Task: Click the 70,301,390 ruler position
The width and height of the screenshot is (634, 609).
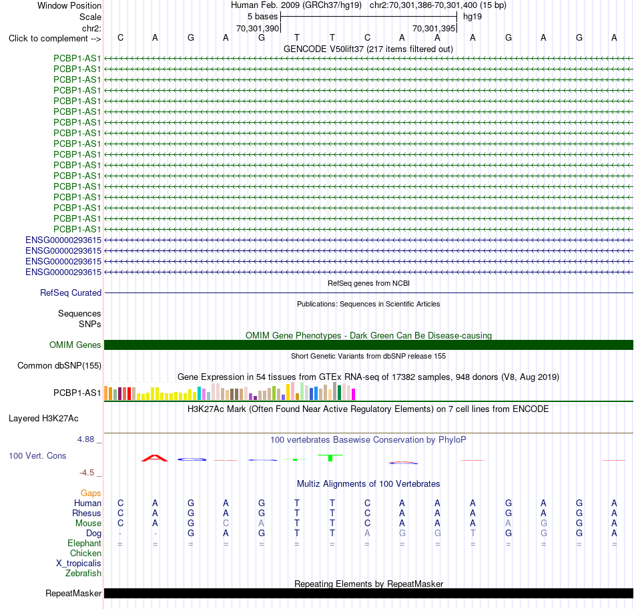Action: click(x=258, y=28)
